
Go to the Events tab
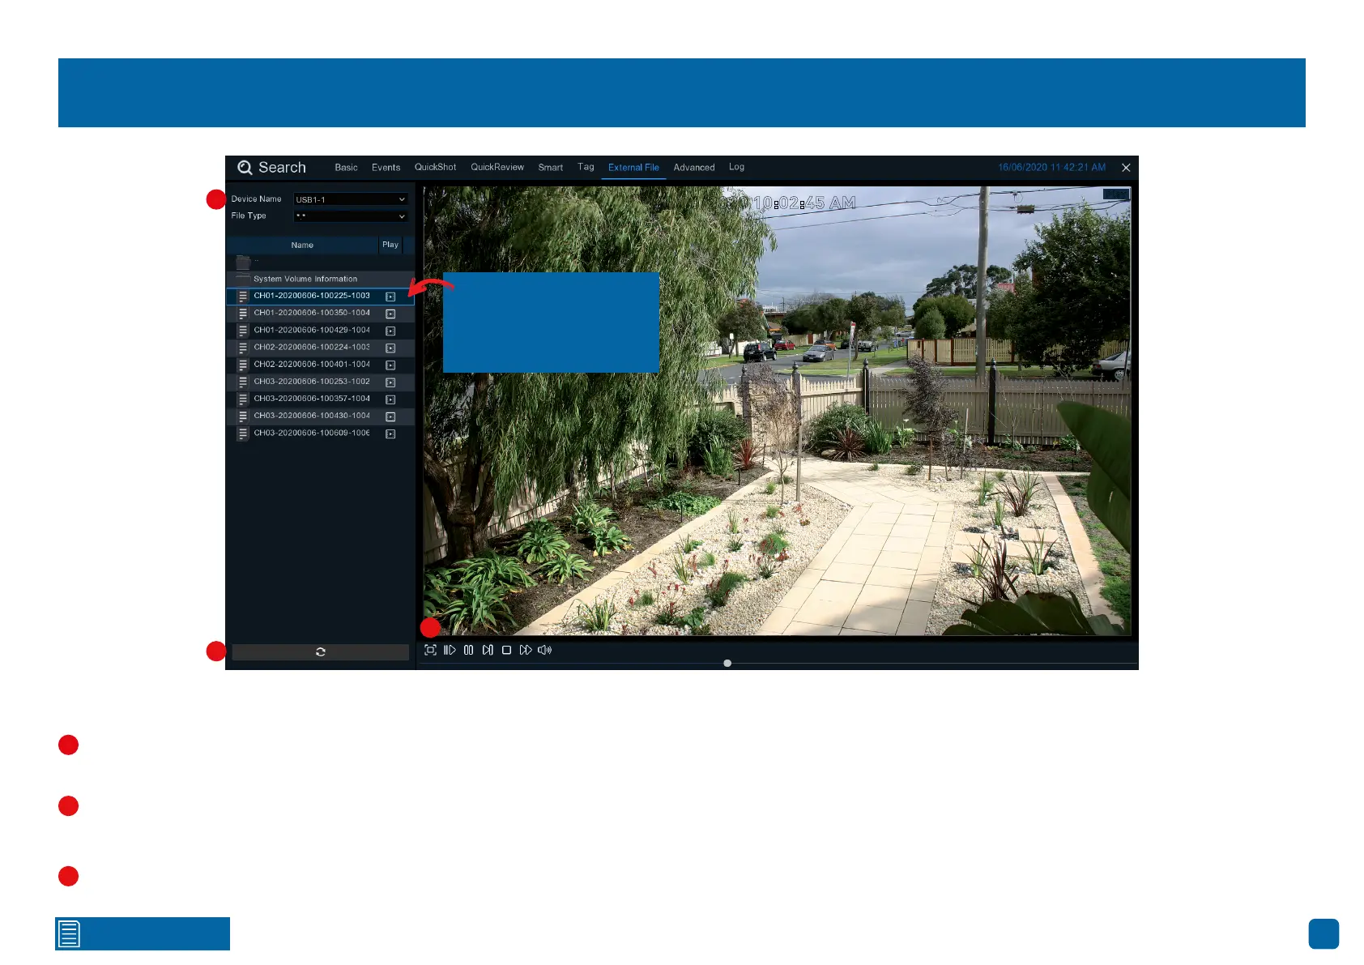(386, 168)
